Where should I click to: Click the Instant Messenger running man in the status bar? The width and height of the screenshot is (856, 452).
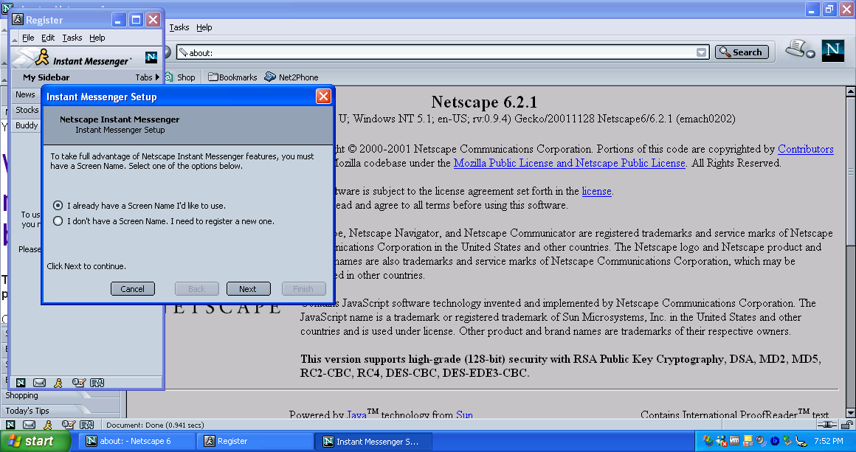(x=48, y=425)
